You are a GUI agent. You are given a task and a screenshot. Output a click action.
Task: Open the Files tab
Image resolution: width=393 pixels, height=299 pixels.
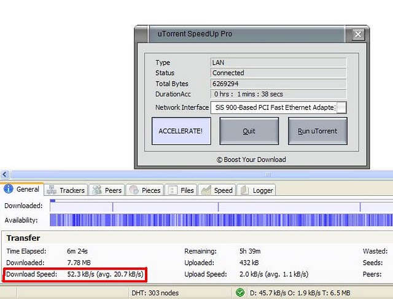(181, 190)
